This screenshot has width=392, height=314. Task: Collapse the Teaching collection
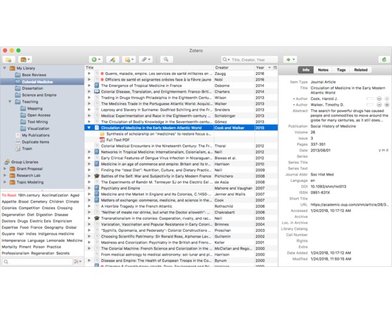click(10, 101)
